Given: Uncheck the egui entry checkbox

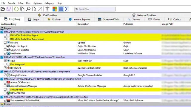Looking at the screenshot, I should tap(5, 61).
